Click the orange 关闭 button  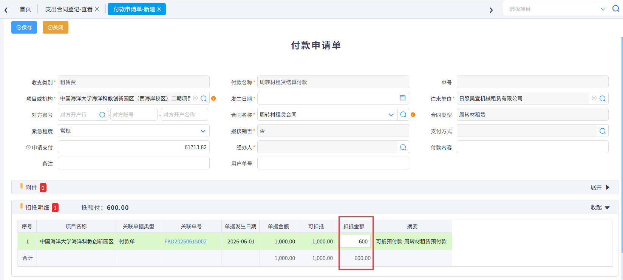[x=56, y=27]
